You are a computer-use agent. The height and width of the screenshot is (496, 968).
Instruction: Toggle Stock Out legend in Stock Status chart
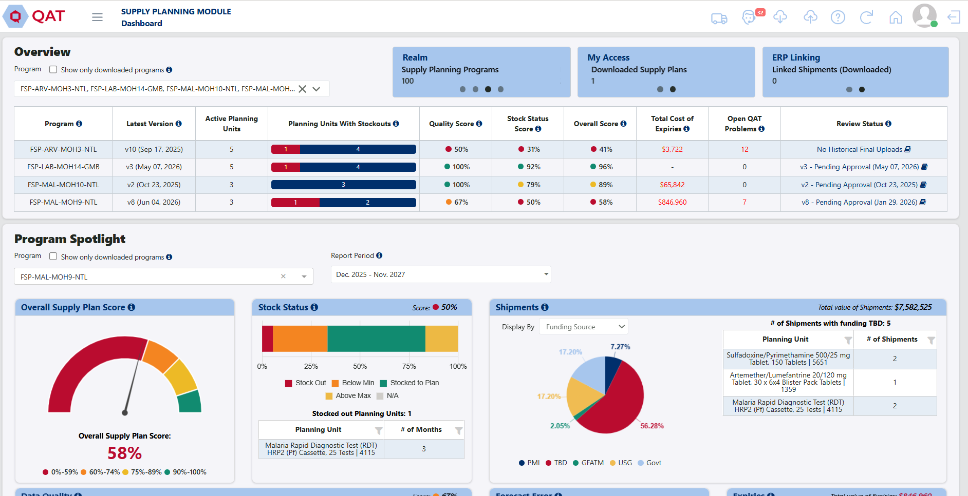click(306, 383)
